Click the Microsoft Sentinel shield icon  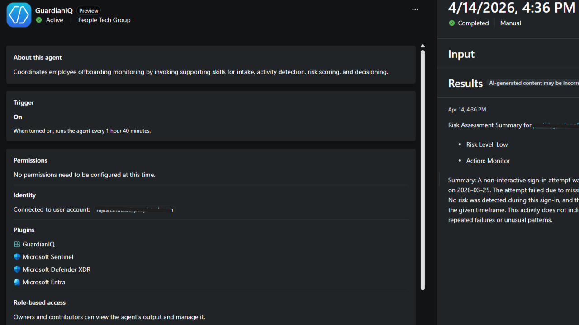(17, 257)
